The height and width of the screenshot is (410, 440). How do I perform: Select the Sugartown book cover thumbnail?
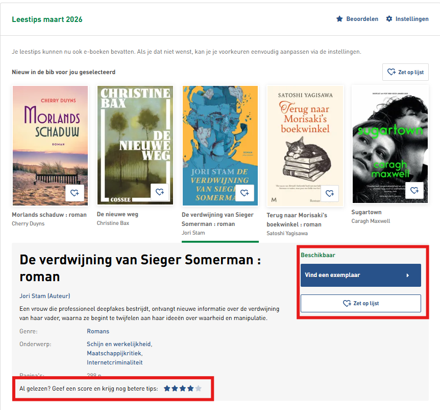390,144
